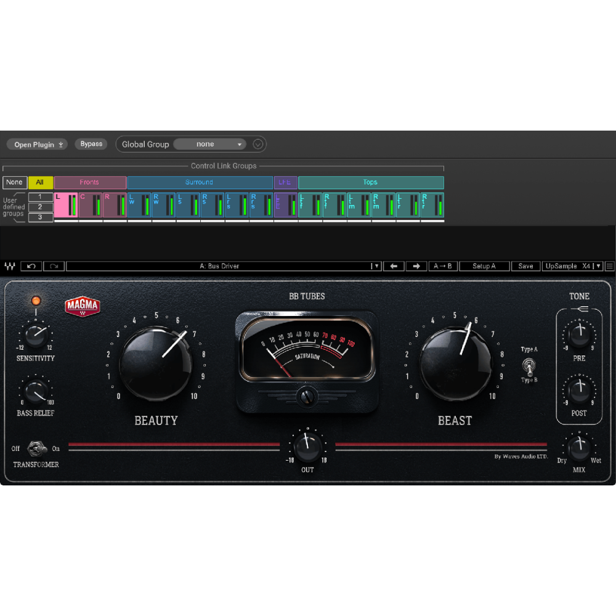
Task: Click the red MAGMA logo badge
Action: point(82,306)
